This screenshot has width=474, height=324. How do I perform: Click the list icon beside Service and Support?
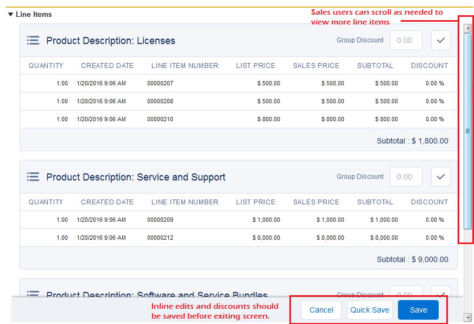33,177
